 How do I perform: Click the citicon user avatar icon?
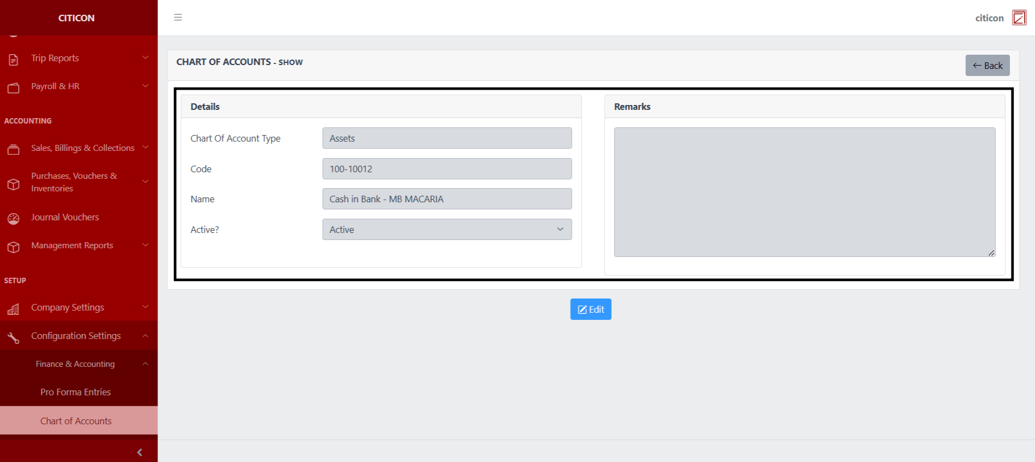(x=1019, y=18)
